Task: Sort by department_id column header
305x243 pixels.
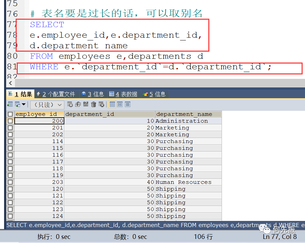Action: [x=110, y=114]
